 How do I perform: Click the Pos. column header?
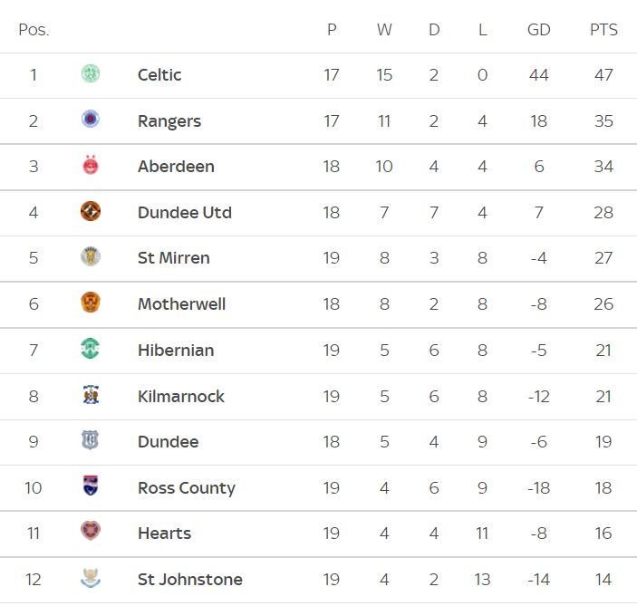(34, 30)
